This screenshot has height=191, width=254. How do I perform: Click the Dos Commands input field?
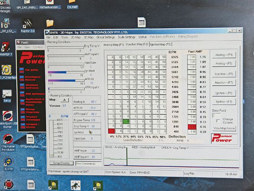click(88, 164)
